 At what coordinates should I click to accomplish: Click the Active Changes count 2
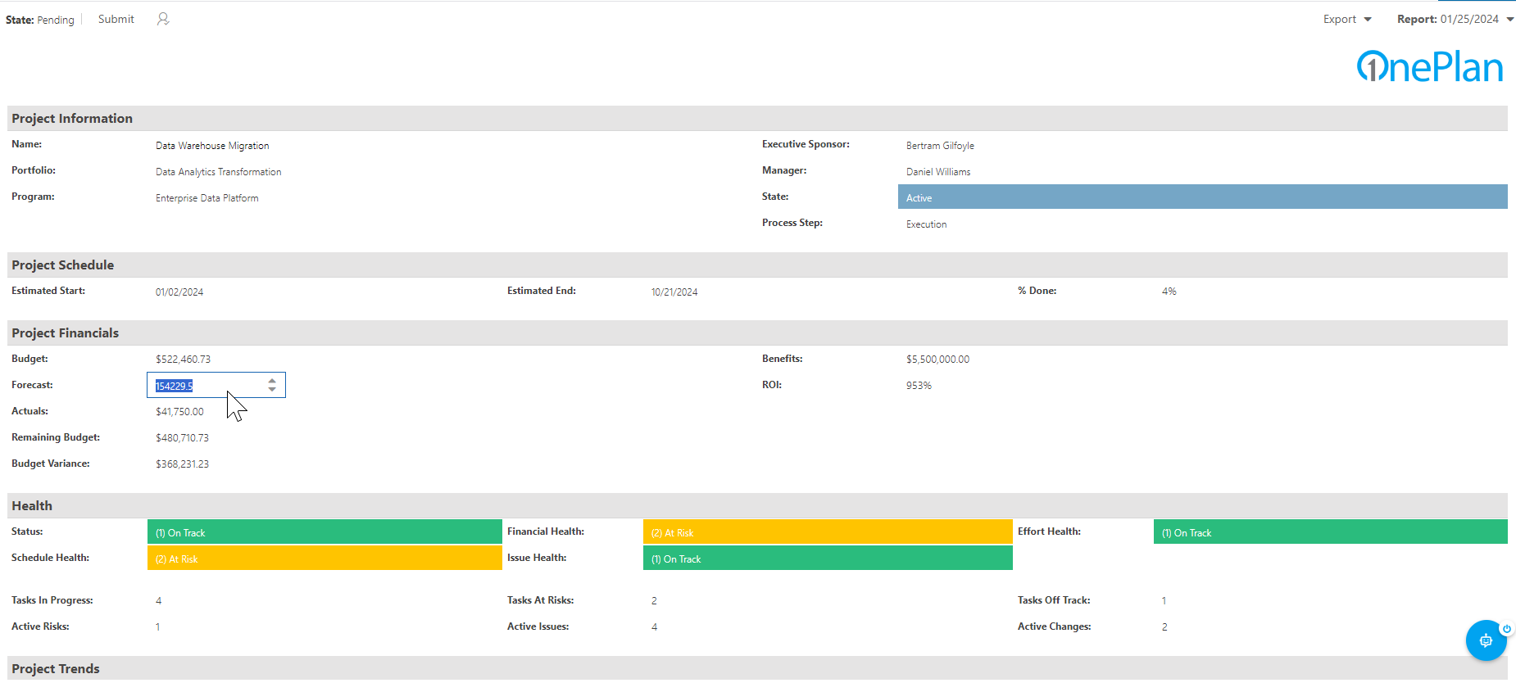(x=1164, y=627)
